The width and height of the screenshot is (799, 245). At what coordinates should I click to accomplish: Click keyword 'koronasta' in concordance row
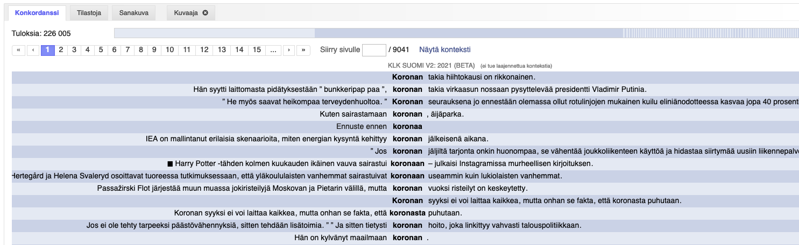pyautogui.click(x=407, y=213)
